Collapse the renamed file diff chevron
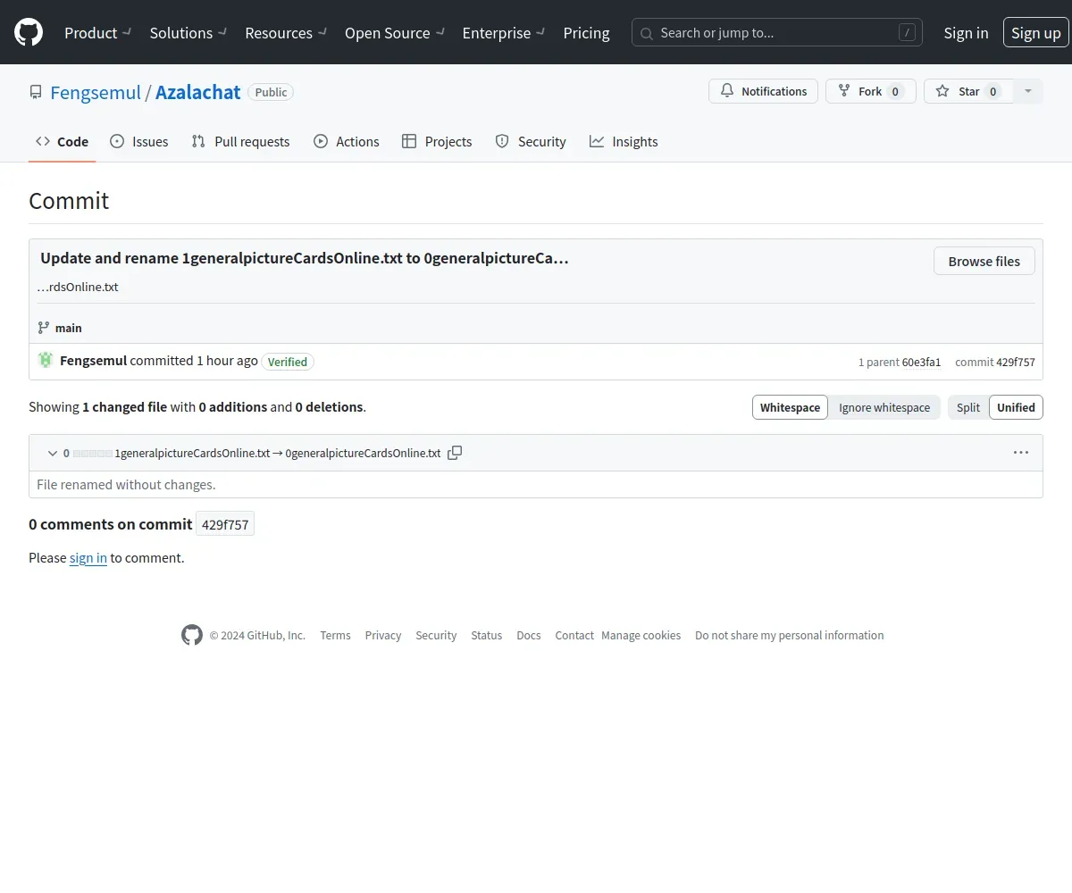 (x=53, y=453)
